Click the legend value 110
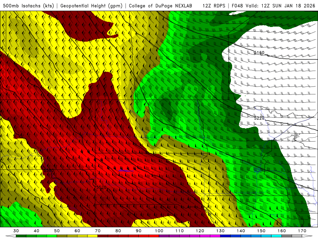 tap(180, 231)
